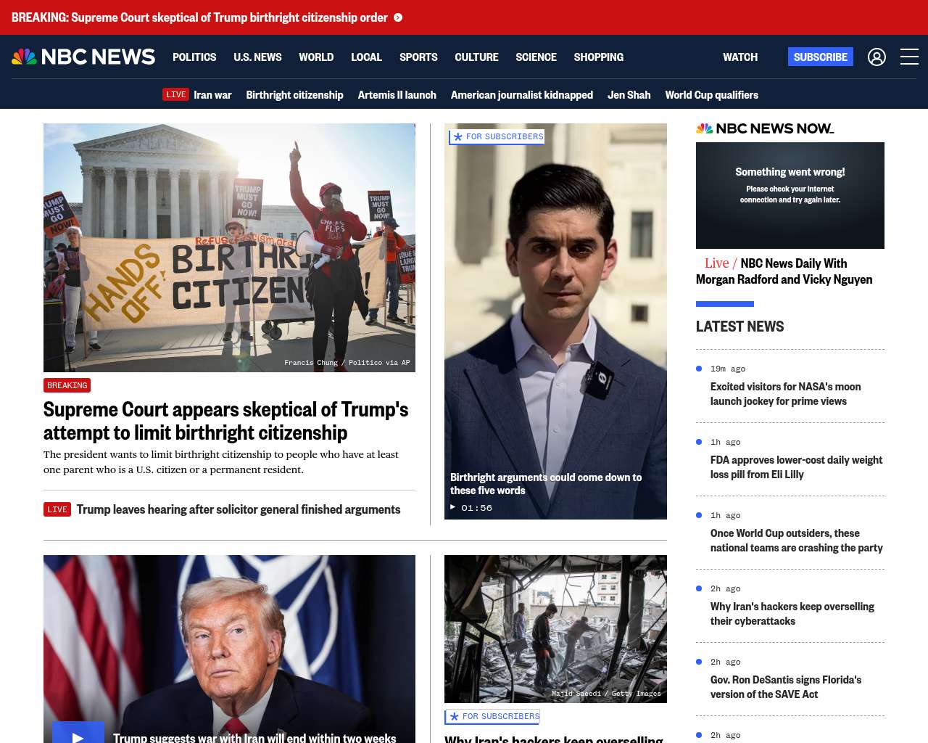Image resolution: width=928 pixels, height=743 pixels.
Task: Open the Artemis II launch topic
Action: 397,94
